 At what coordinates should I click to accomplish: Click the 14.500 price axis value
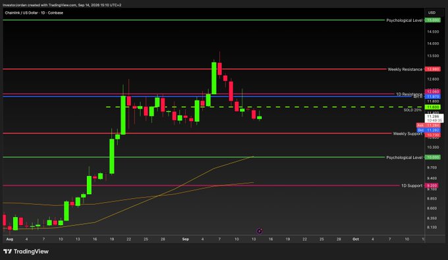[433, 32]
